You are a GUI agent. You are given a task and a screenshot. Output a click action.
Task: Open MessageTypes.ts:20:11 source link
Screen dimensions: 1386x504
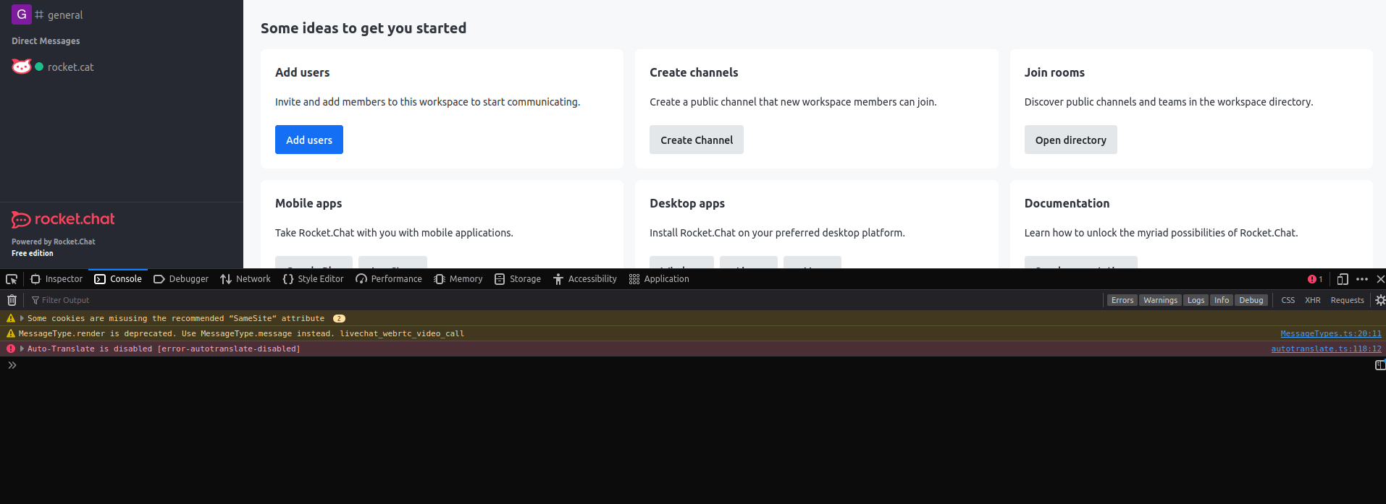pos(1331,333)
